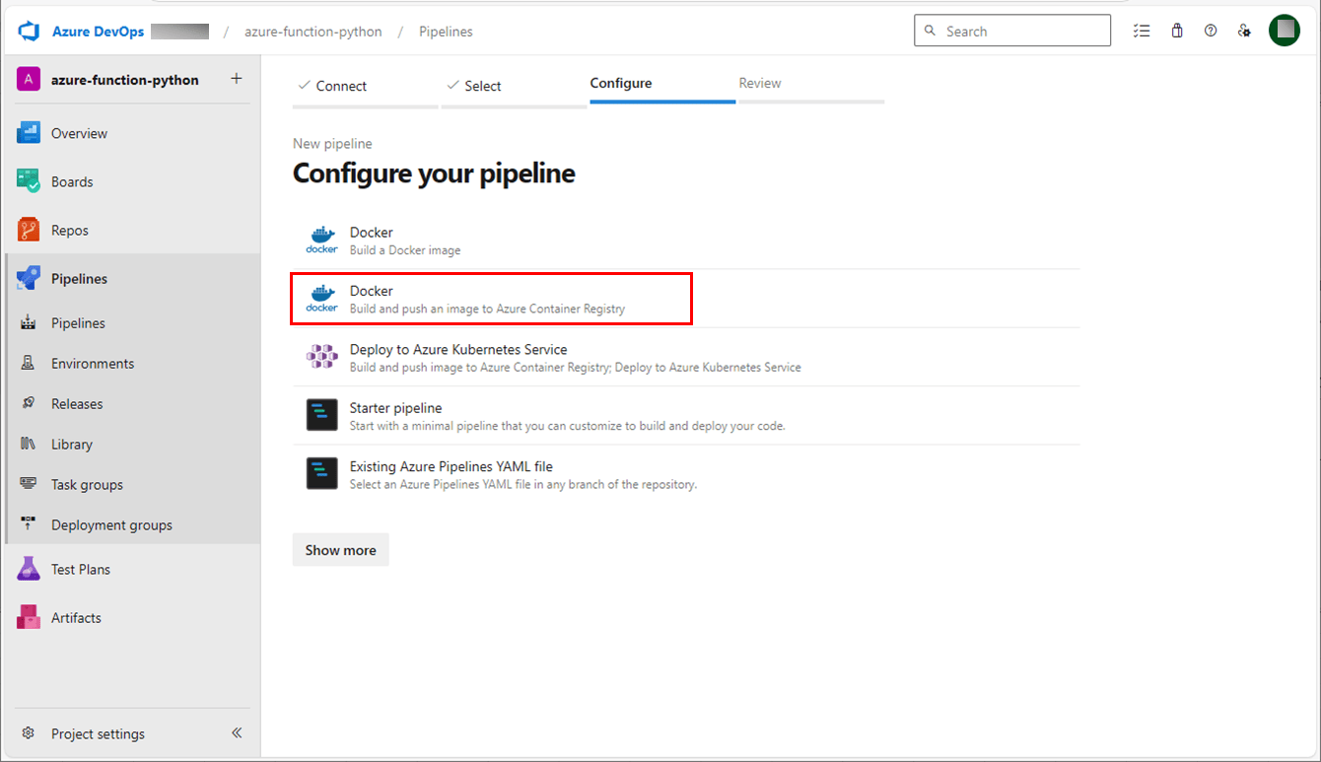
Task: Open the Repos sidebar icon
Action: pyautogui.click(x=28, y=230)
